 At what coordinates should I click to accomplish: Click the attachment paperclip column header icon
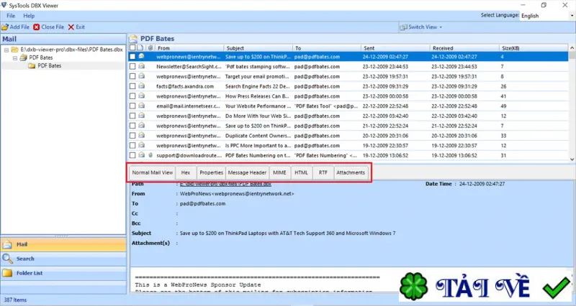(150, 48)
